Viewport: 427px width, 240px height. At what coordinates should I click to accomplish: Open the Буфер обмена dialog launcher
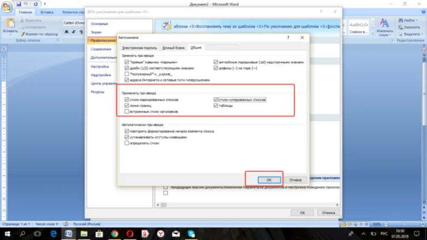coord(58,40)
